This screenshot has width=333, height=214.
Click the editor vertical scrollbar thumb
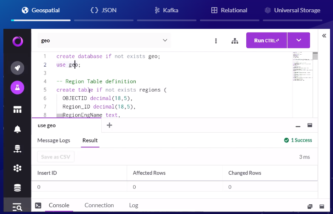(315, 56)
